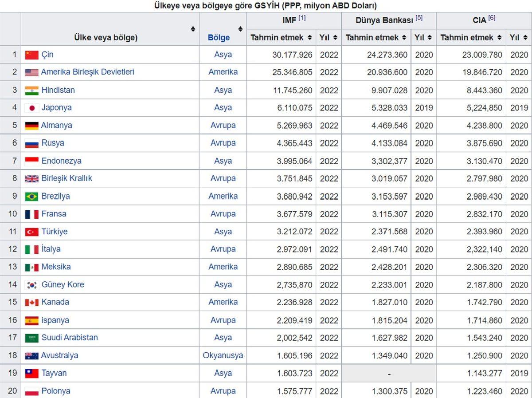Click the Union Jack flag beside Birleşik Krallık

point(31,179)
